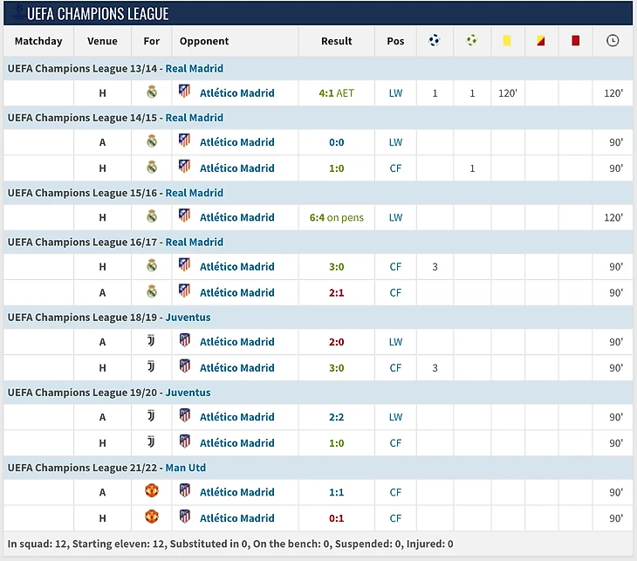The height and width of the screenshot is (561, 637).
Task: Click assist count 1 in 14/15 1:0 row
Action: tap(472, 168)
